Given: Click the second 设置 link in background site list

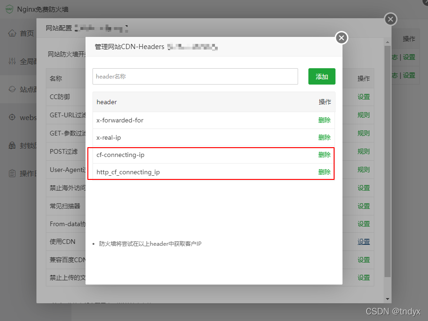Looking at the screenshot, I should pos(409,75).
